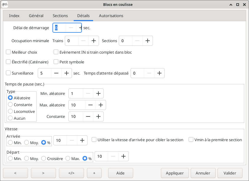Viewport: 249px width, 181px height.
Task: Increase the Arrivée speed percentage
Action: 82,141
